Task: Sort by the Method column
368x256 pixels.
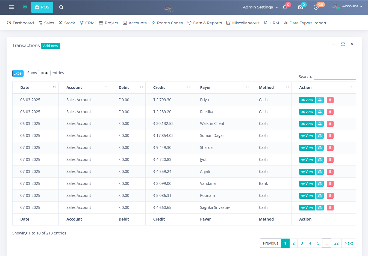Action: pos(271,88)
